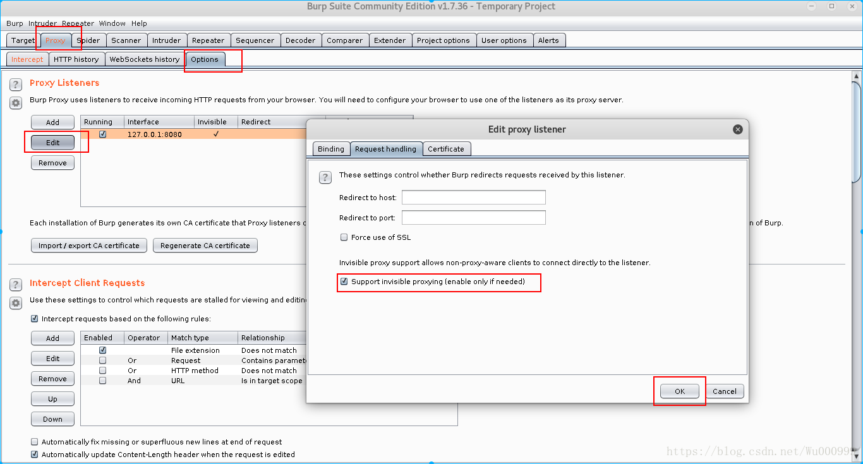Open the Repeater menu
863x464 pixels.
(78, 23)
